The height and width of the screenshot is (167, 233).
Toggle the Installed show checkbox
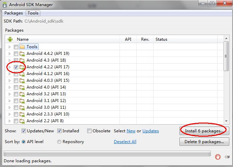pyautogui.click(x=59, y=131)
